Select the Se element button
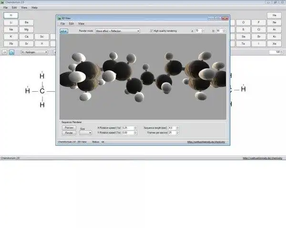 click(243, 37)
